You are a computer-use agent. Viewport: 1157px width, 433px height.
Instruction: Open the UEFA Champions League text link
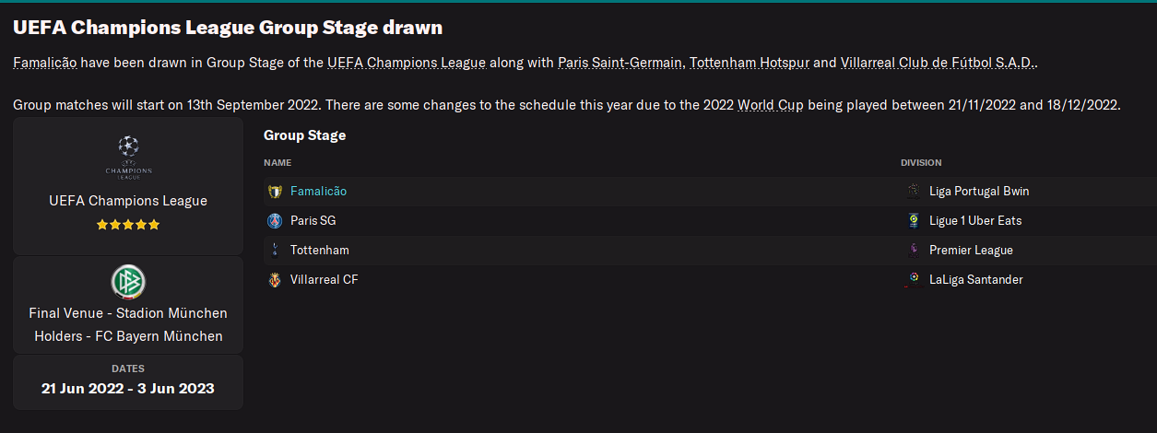point(407,64)
